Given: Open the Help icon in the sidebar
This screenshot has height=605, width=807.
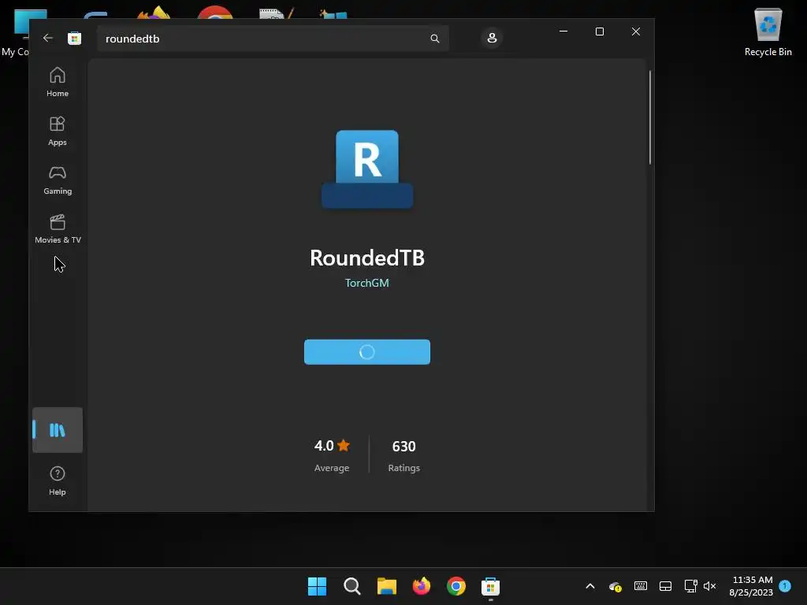Looking at the screenshot, I should pos(58,481).
